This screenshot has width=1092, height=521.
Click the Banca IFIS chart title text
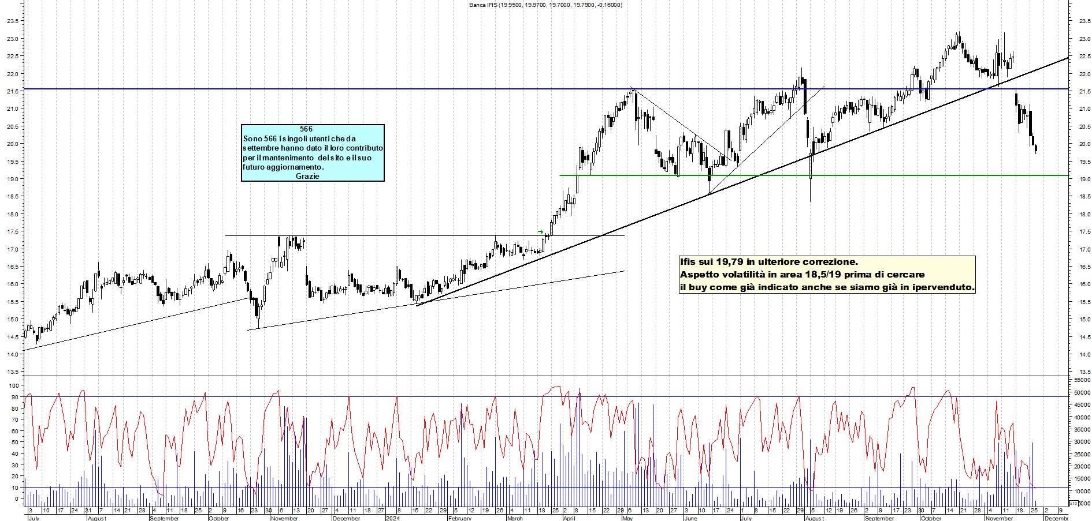point(545,5)
